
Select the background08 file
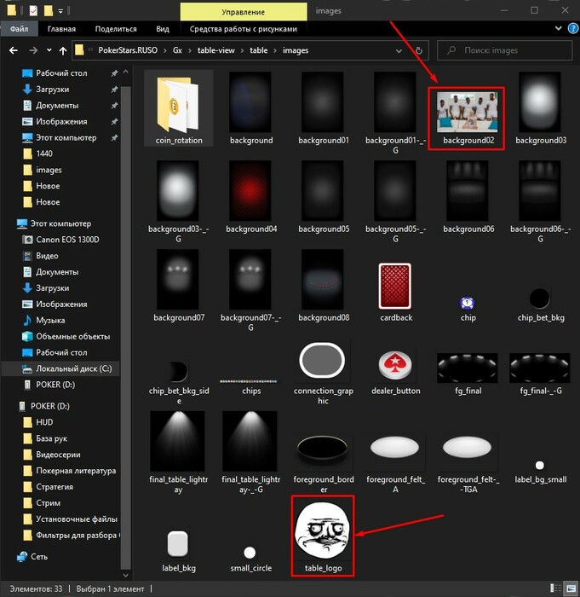click(323, 285)
